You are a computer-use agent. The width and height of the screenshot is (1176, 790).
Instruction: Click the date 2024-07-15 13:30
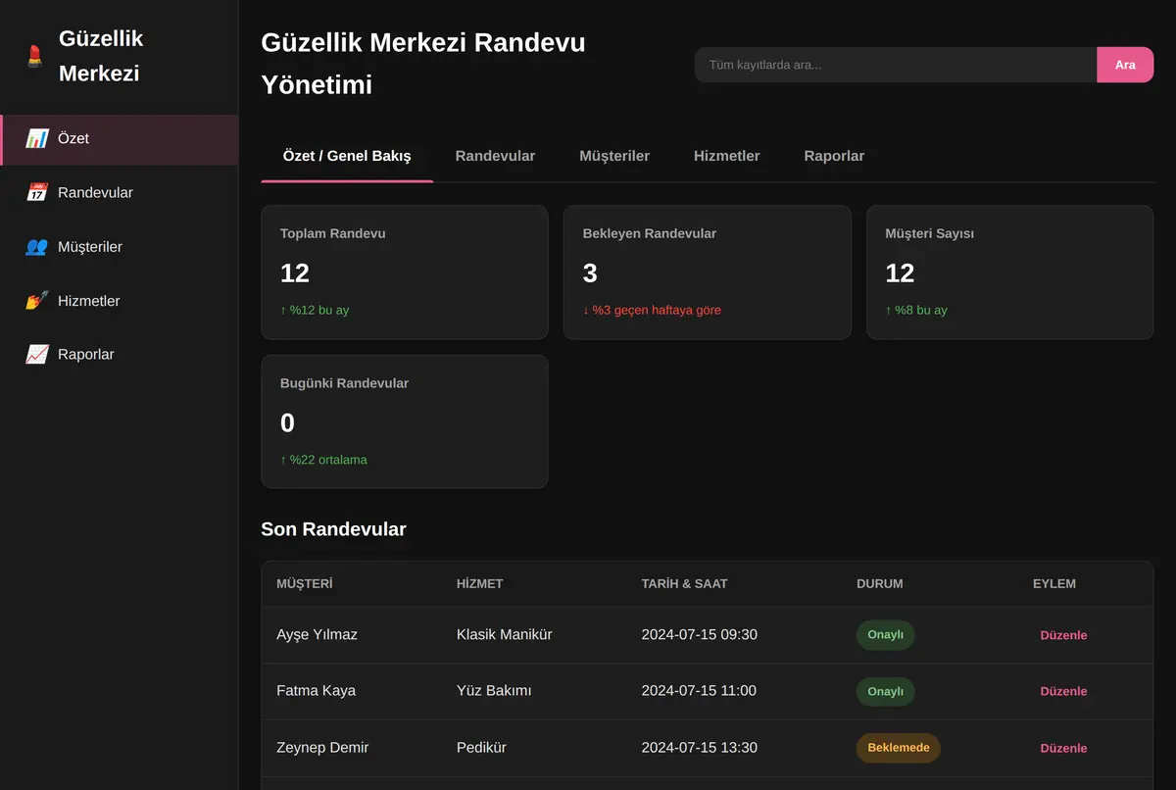700,748
